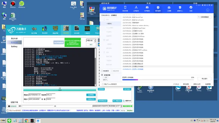Image resolution: width=219 pixels, height=123 pixels.
Task: Click the i4 Assistant logo
Action: point(109,9)
